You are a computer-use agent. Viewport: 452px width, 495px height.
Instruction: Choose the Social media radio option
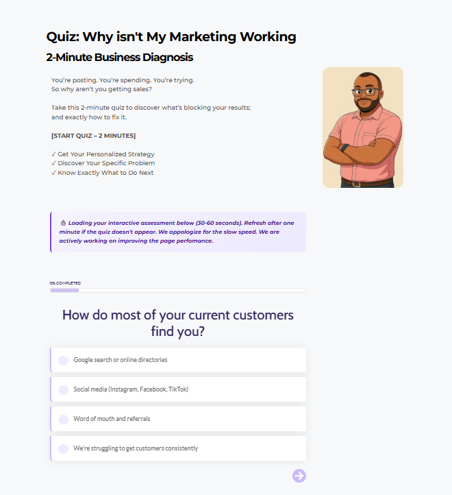point(63,389)
